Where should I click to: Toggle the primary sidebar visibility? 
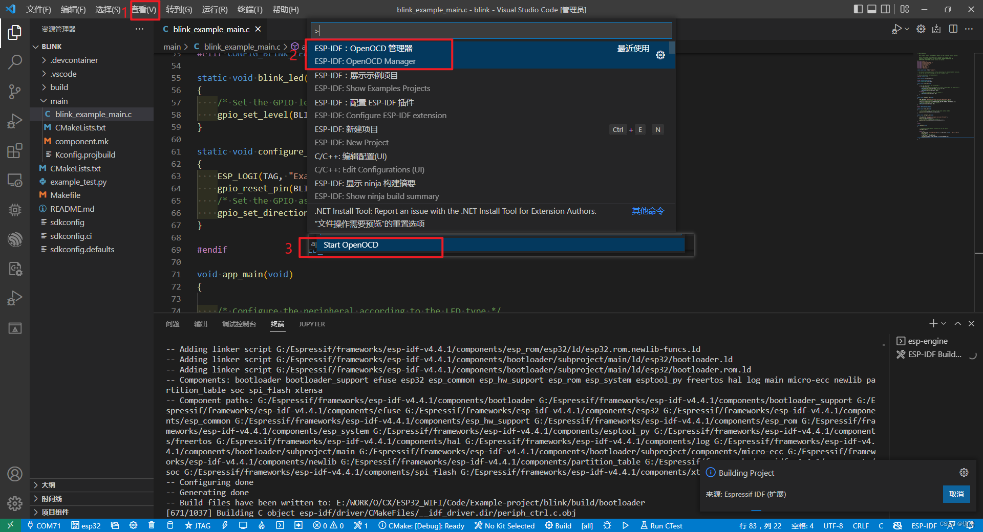click(x=859, y=9)
